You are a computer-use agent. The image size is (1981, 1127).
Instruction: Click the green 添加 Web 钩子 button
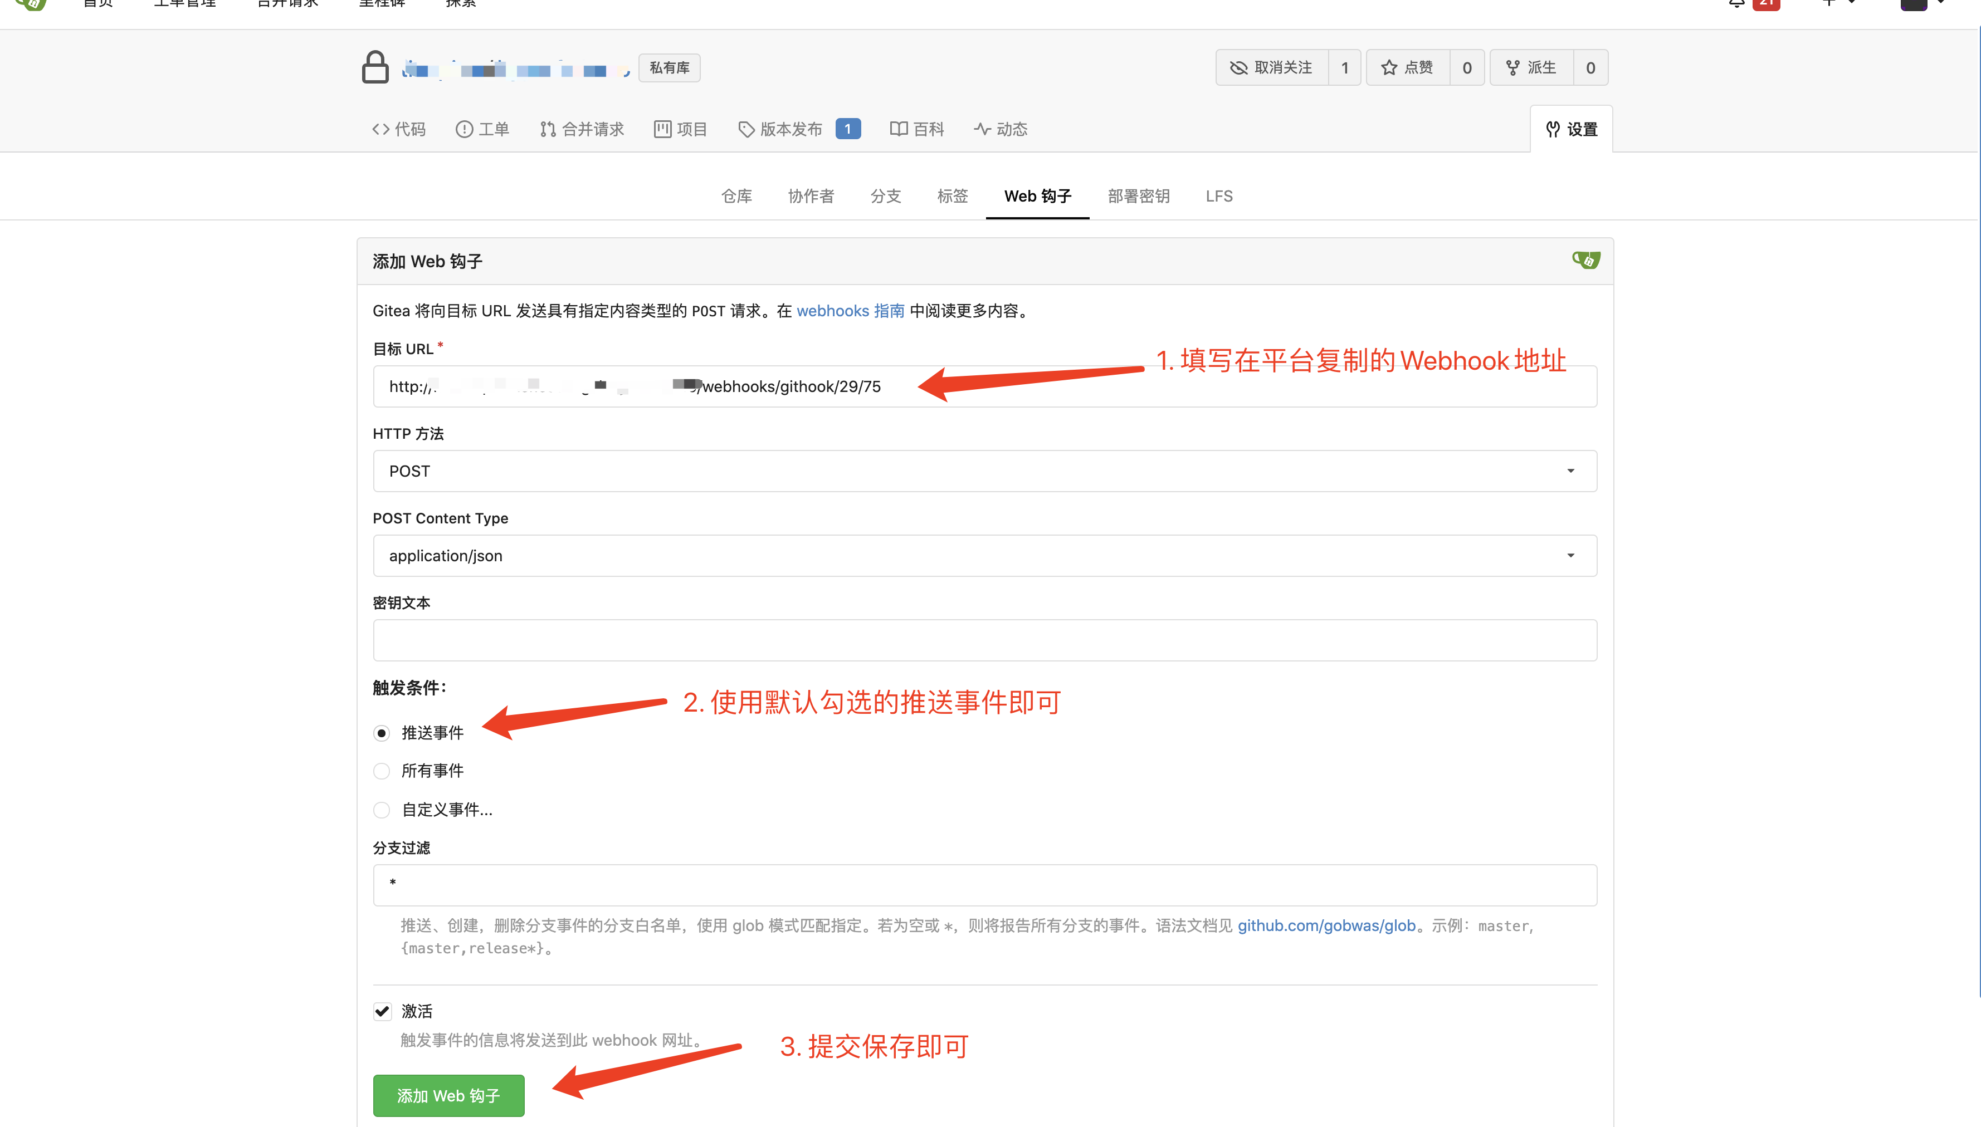tap(448, 1095)
